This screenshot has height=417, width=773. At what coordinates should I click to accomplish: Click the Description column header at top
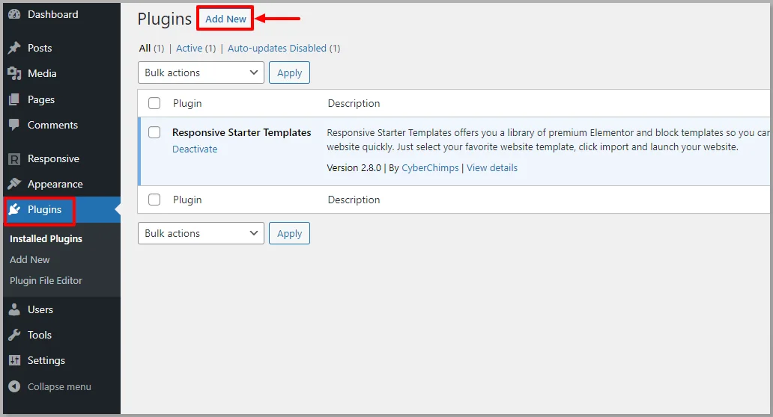354,103
